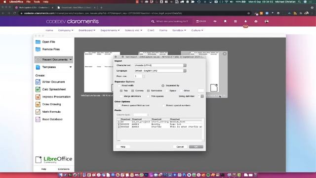
Task: Click the Wi-Fi status icon in menu bar
Action: [x=226, y=1]
